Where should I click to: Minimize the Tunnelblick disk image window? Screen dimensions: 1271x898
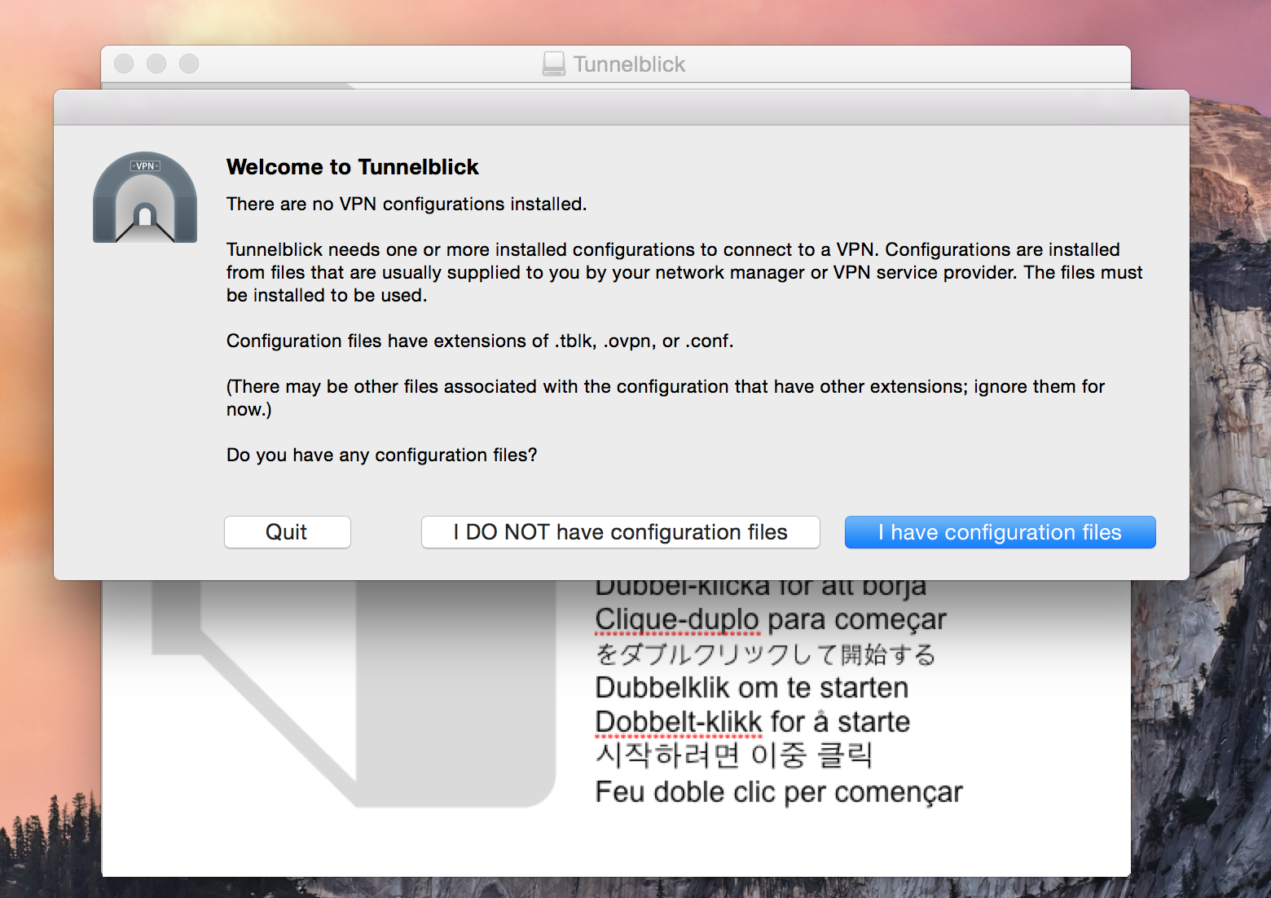[x=156, y=64]
